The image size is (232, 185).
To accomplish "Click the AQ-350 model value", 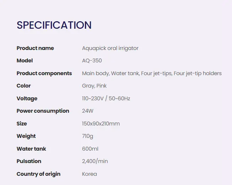I will coord(92,61).
